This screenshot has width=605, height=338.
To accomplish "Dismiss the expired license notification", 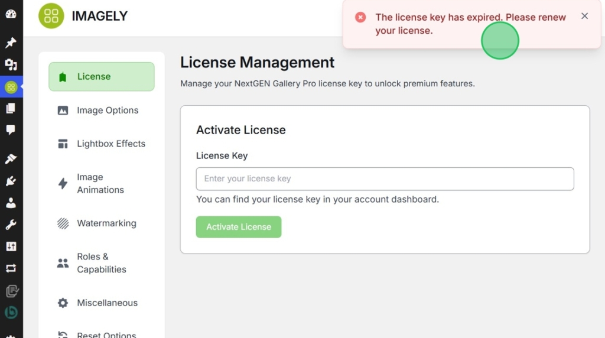I will [584, 16].
